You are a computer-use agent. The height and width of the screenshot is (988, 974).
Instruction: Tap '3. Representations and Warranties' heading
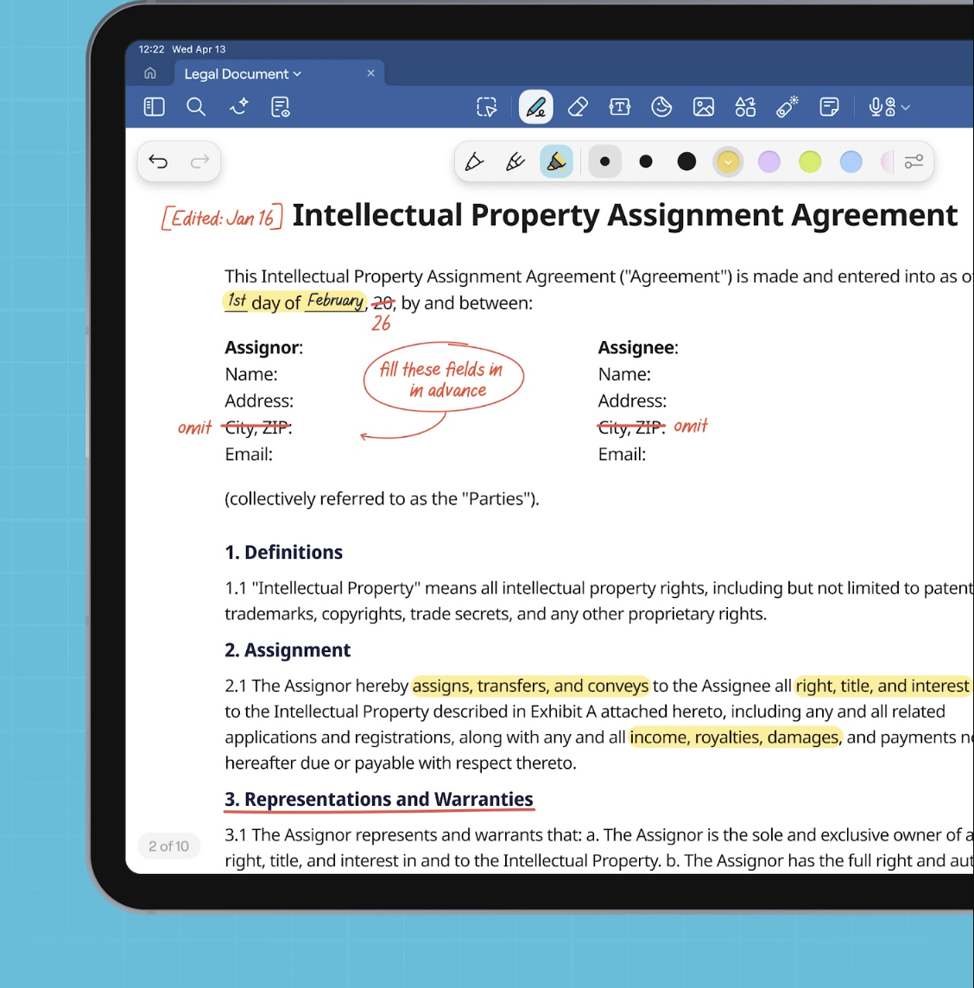tap(379, 799)
